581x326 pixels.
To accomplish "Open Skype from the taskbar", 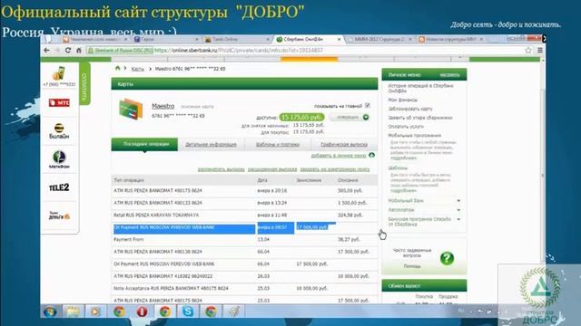I will click(188, 312).
